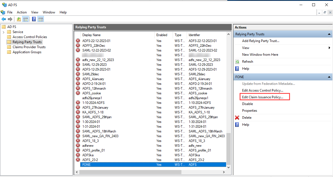Go back using the Back arrow toolbar icon

[x=4, y=19]
